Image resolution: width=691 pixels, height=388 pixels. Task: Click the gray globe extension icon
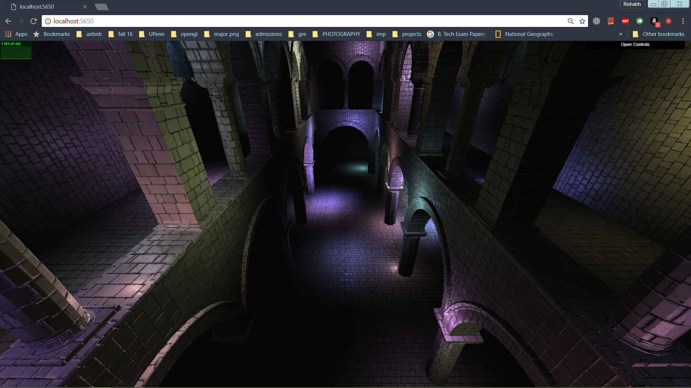[x=596, y=21]
